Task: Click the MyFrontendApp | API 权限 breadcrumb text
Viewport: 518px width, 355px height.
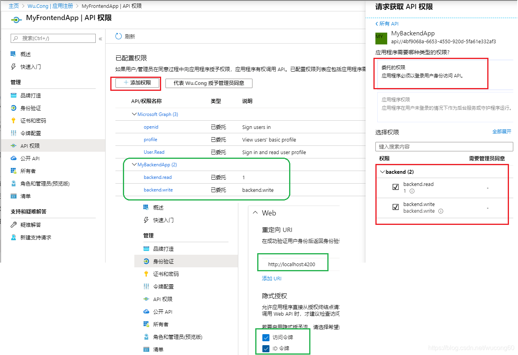Action: [111, 6]
